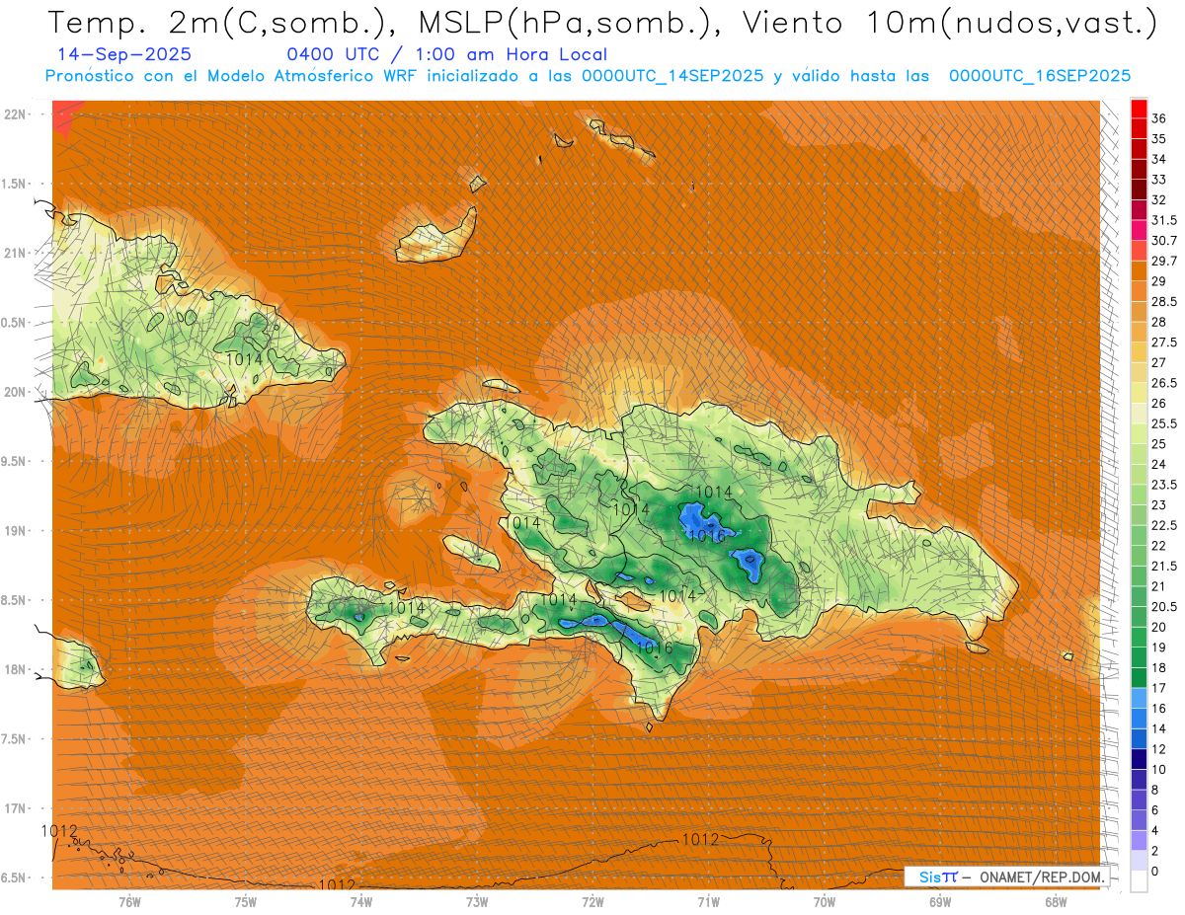Click the legend value '21.5'
Image resolution: width=1185 pixels, height=915 pixels.
pos(1164,566)
